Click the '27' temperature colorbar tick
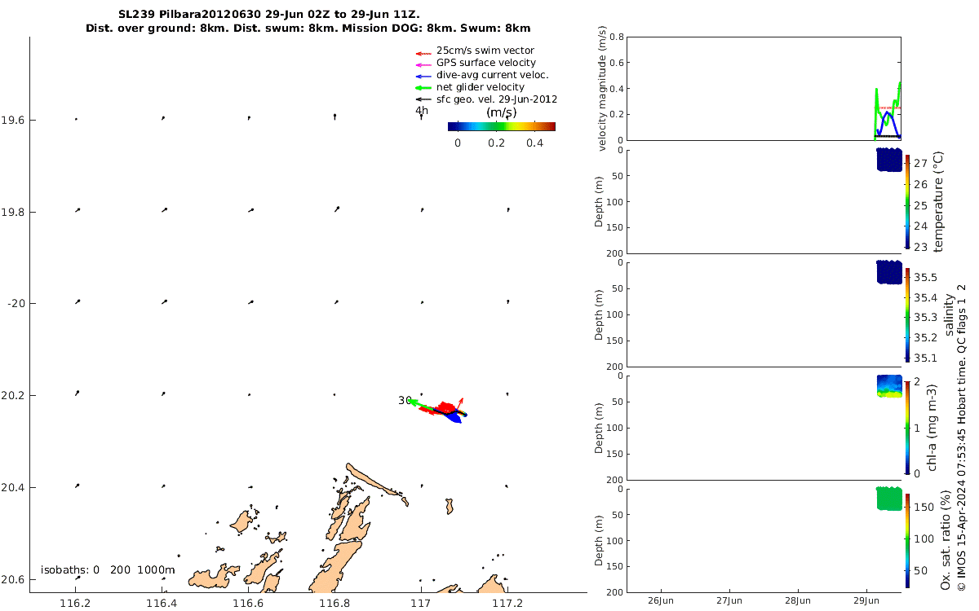This screenshot has width=979, height=611. (x=920, y=164)
